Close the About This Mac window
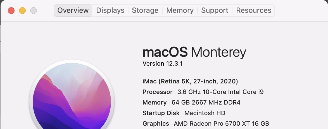Image resolution: width=328 pixels, height=129 pixels. tap(11, 11)
